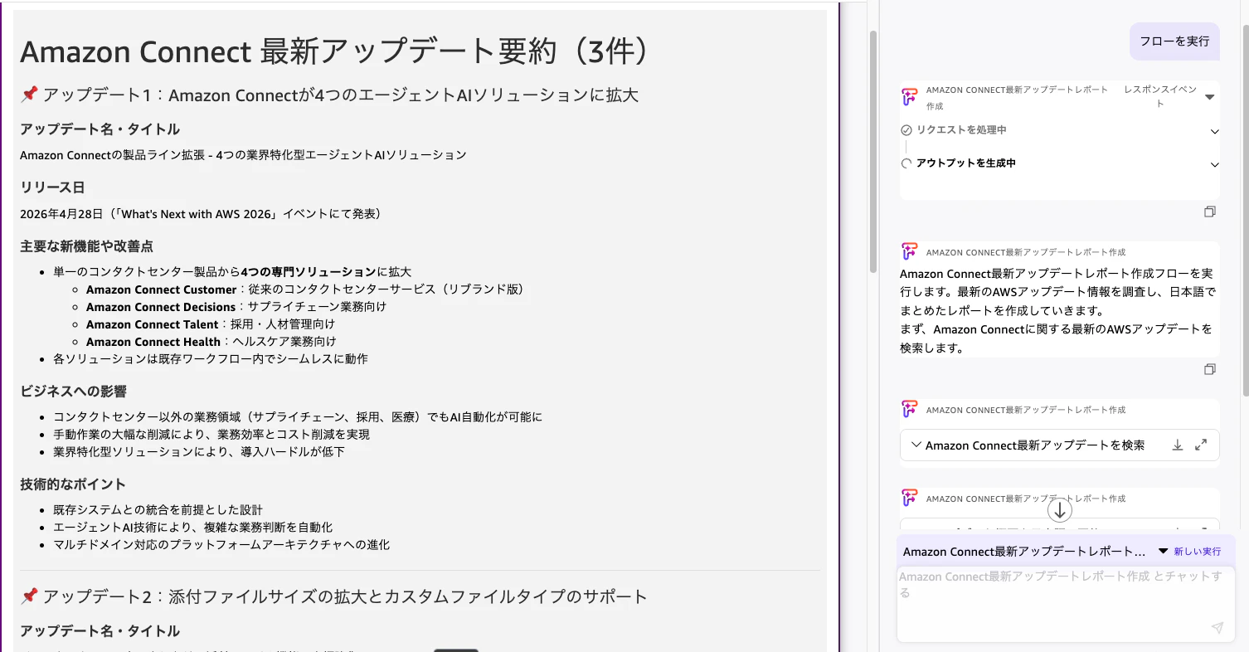
Task: Click the first アップデート名・タイトル subheading
Action: pos(100,129)
